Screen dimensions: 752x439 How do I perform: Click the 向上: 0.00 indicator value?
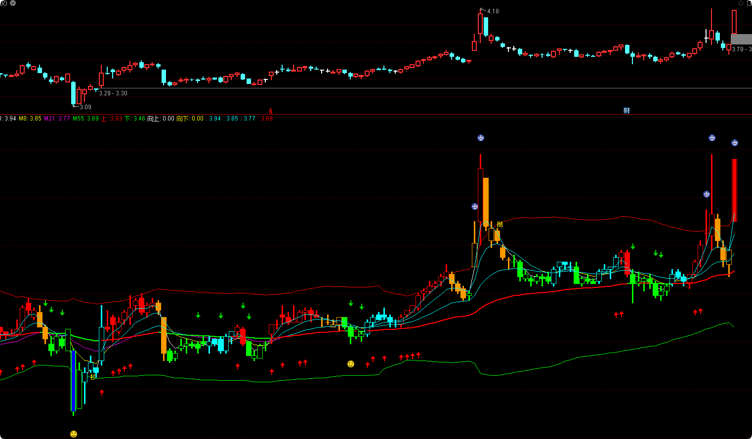click(x=161, y=119)
